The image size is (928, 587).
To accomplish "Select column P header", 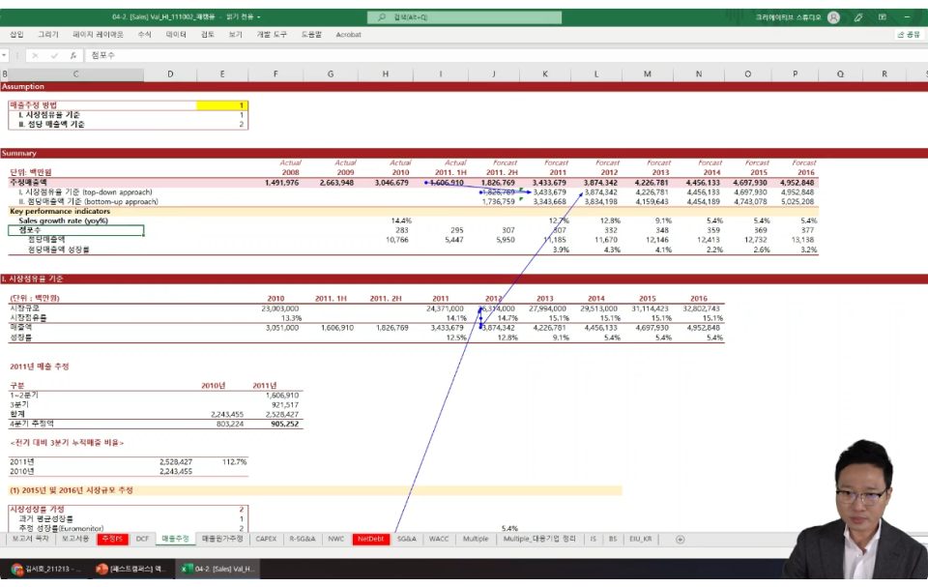I will pos(795,74).
